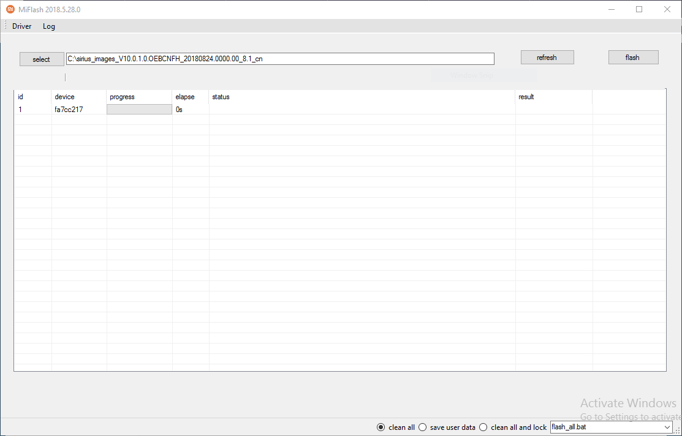Screen dimensions: 682x436
Task: Click the flash button
Action: (633, 58)
